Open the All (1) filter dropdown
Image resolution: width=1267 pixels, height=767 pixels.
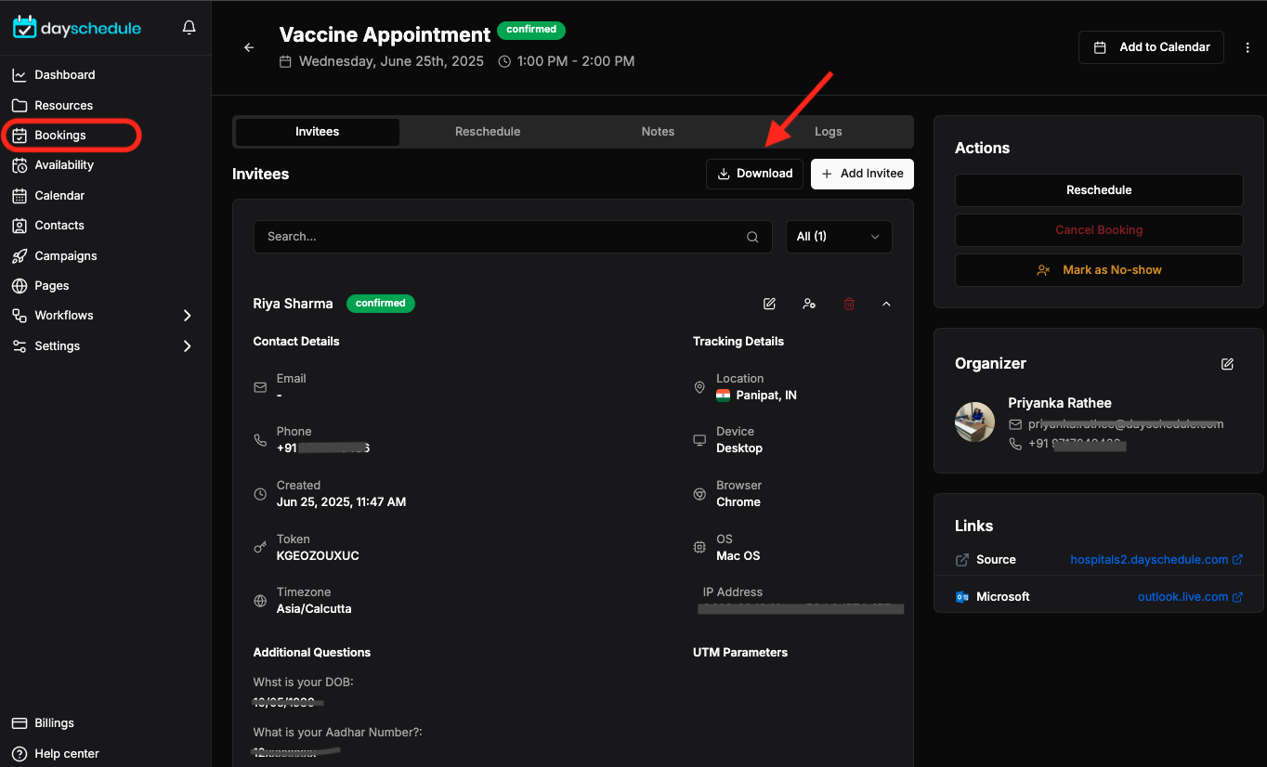839,237
